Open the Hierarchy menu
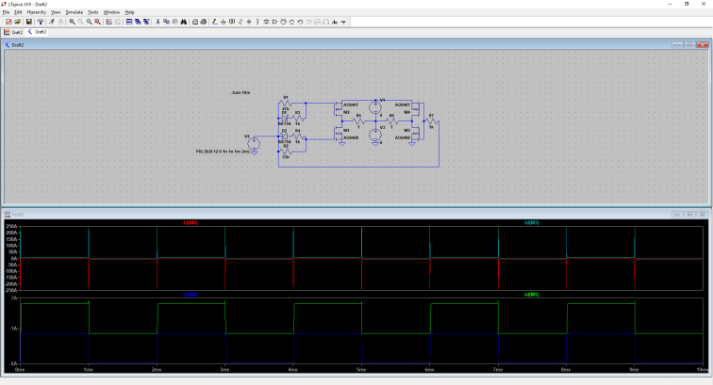The image size is (713, 385). (x=37, y=12)
